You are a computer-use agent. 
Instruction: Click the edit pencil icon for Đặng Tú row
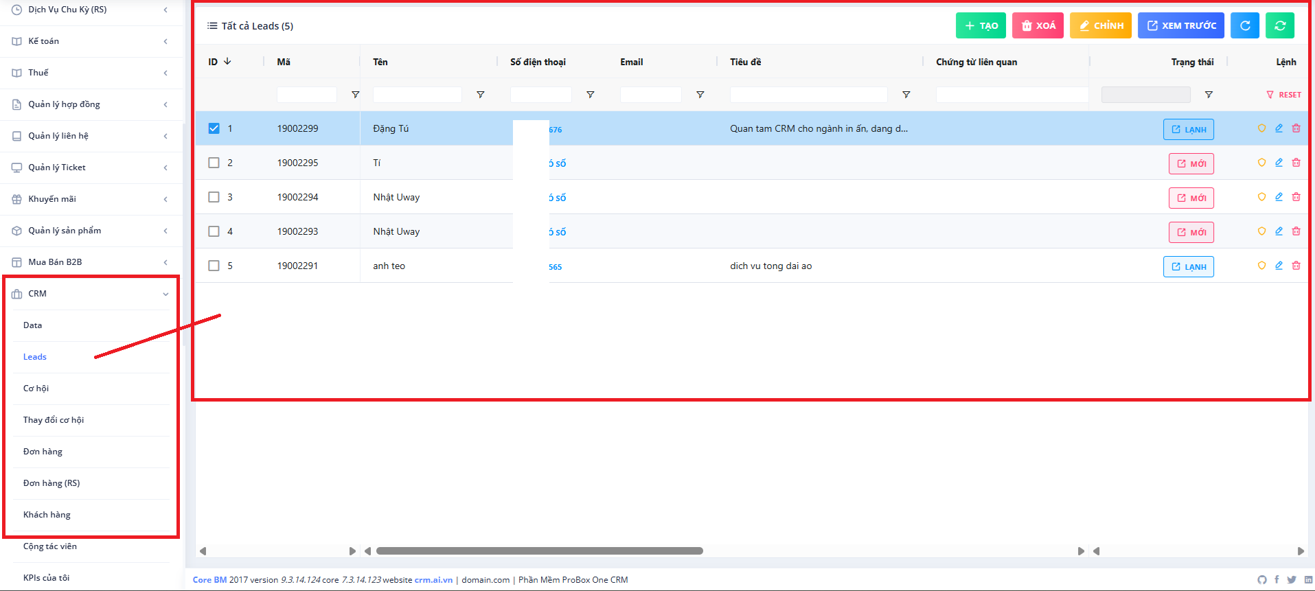click(x=1279, y=128)
